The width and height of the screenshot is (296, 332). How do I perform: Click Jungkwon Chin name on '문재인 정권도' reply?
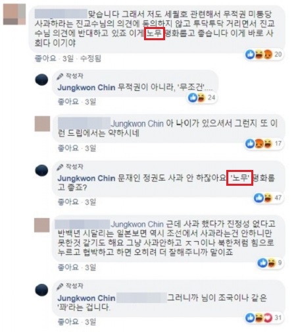tap(86, 178)
